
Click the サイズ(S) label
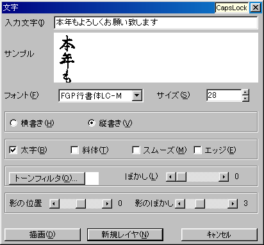173,95
